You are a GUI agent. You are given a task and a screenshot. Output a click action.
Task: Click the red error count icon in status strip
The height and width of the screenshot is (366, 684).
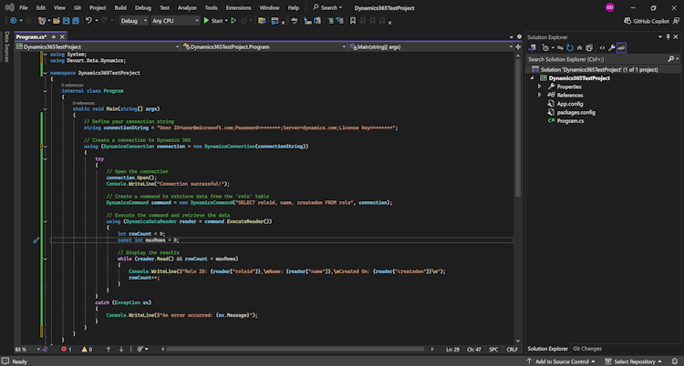(65, 349)
